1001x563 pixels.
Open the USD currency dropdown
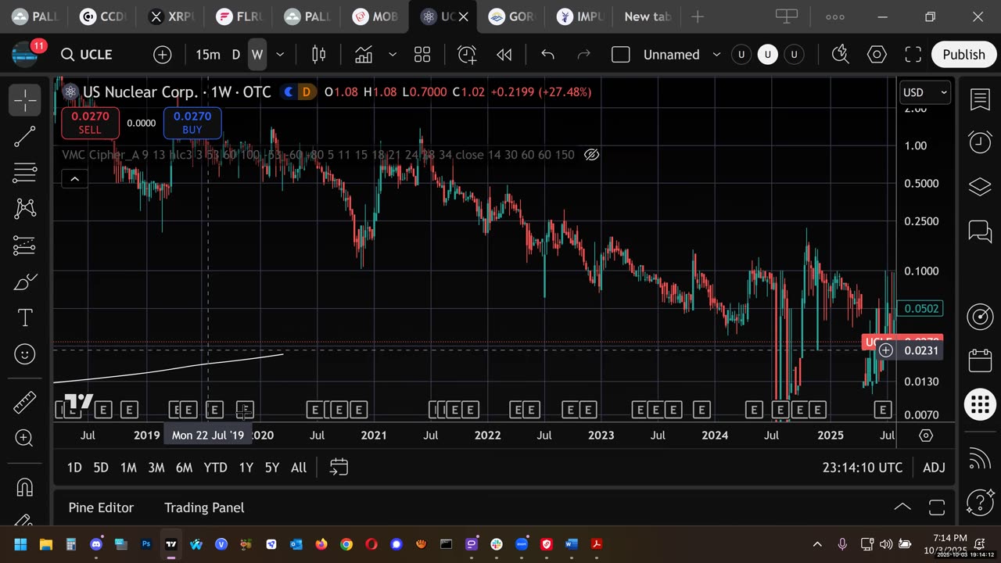coord(925,92)
